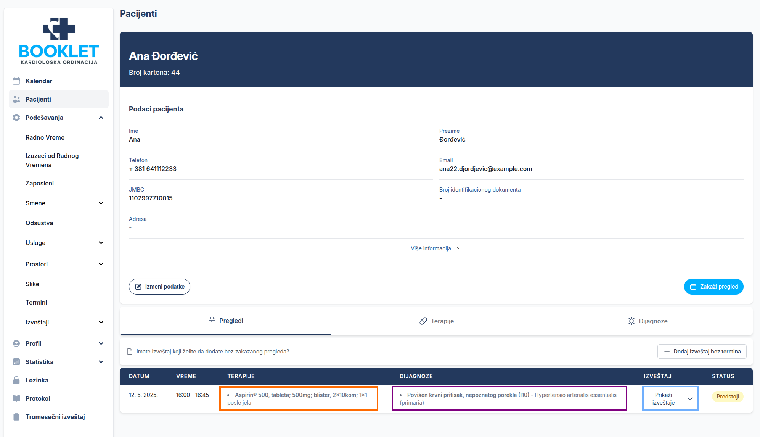Click the Zakaži pregled button
This screenshot has width=760, height=437.
click(x=713, y=287)
